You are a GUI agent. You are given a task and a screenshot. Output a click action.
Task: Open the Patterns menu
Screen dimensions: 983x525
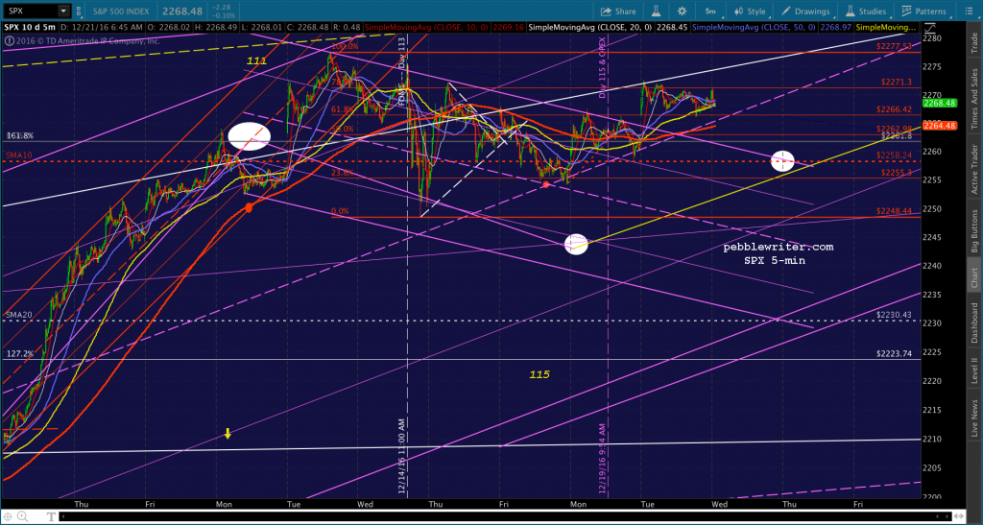coord(924,12)
